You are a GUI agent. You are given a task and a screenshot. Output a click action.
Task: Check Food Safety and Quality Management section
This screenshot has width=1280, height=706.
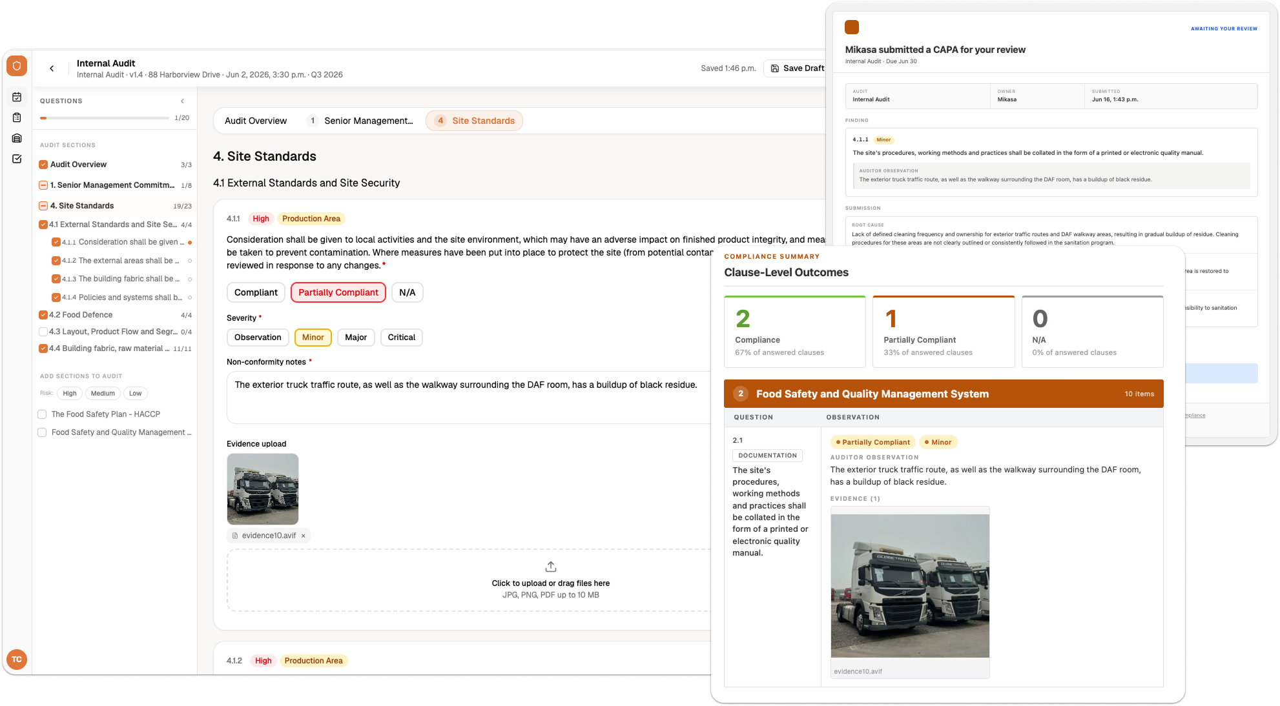[42, 432]
